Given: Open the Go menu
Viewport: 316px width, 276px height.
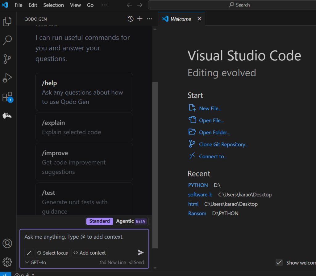Looking at the screenshot, I should pyautogui.click(x=90, y=5).
